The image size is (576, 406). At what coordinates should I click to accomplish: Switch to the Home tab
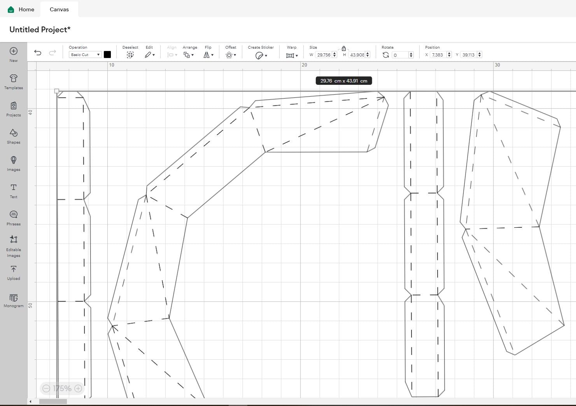(21, 9)
